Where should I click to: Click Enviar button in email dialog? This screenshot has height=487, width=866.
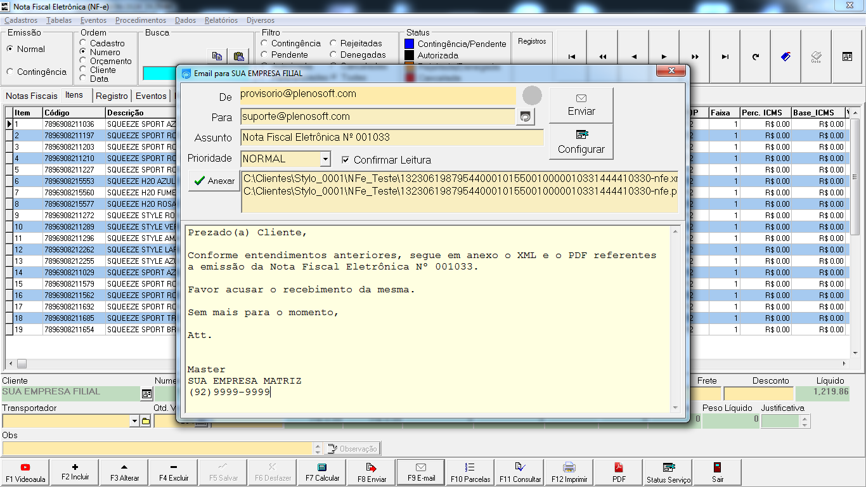click(x=581, y=105)
